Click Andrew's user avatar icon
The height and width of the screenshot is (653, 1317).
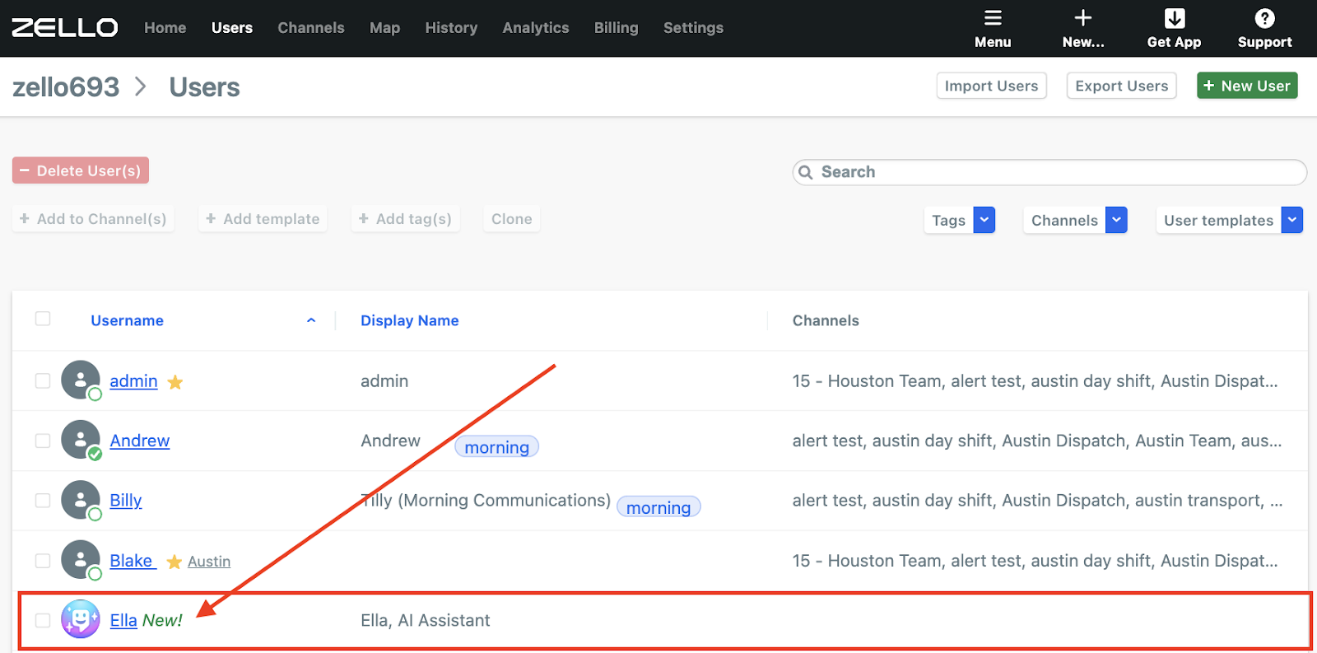coord(81,440)
